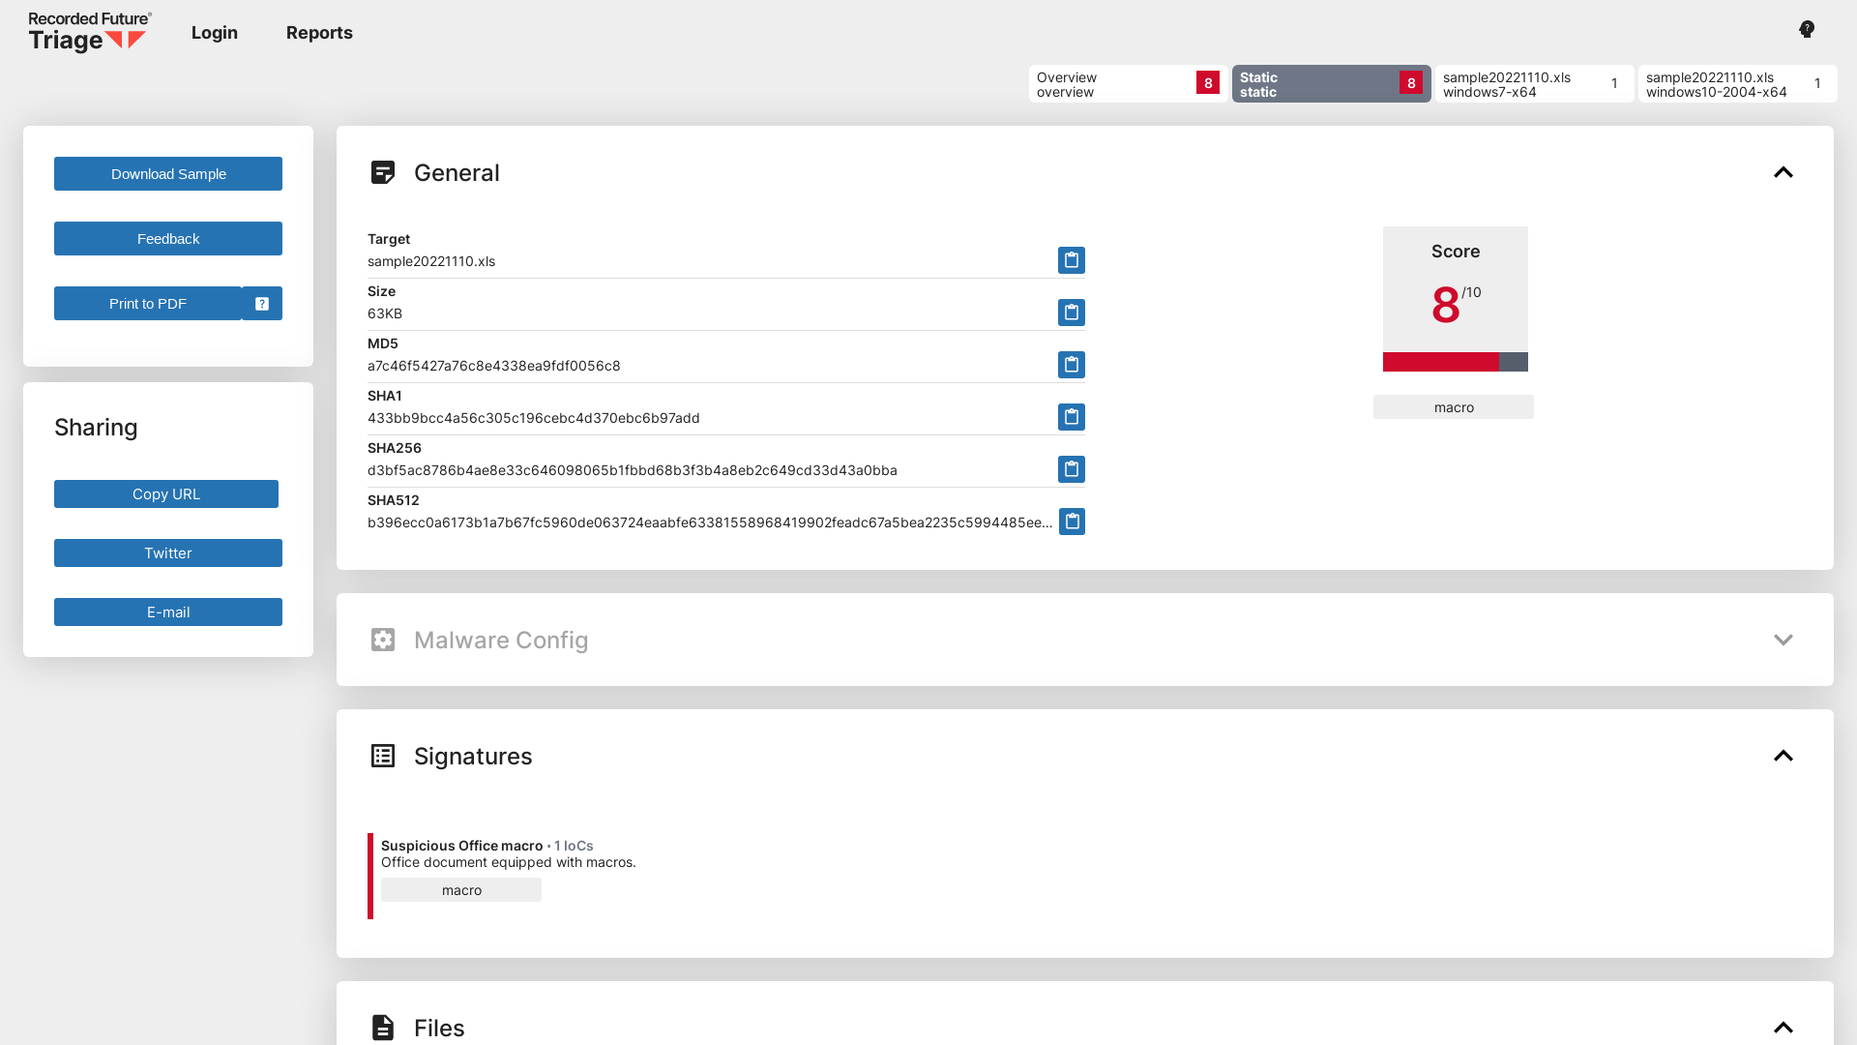1857x1045 pixels.
Task: Click the Signatures section icon
Action: pos(383,756)
